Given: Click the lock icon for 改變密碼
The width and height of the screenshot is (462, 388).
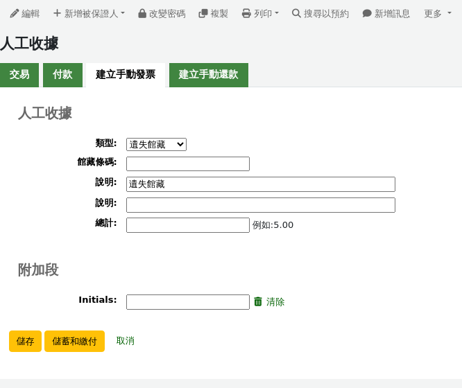Looking at the screenshot, I should coord(142,13).
